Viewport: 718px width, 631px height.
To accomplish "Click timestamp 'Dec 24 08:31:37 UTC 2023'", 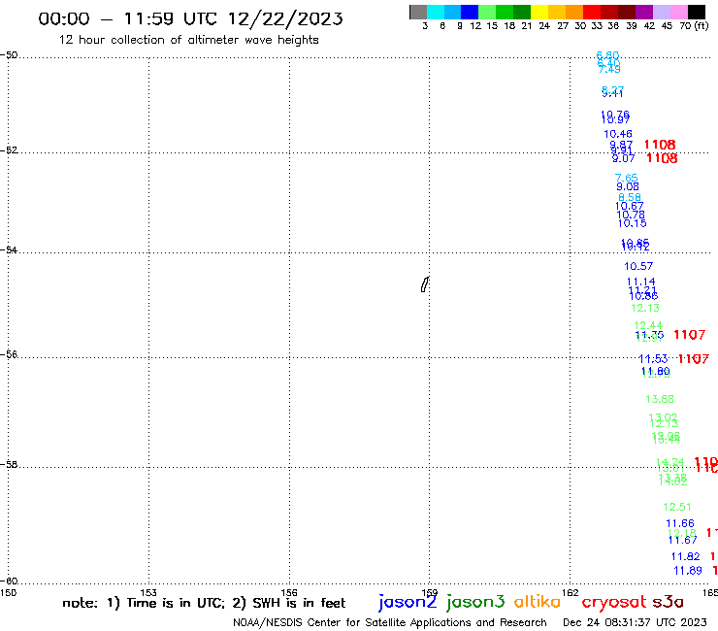I will point(635,622).
